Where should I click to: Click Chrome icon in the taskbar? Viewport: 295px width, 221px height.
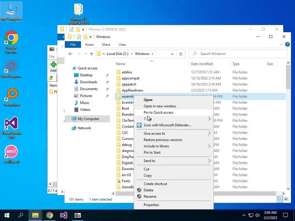[50, 215]
